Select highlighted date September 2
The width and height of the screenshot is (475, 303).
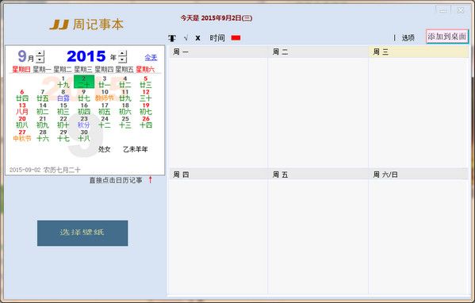pos(84,82)
